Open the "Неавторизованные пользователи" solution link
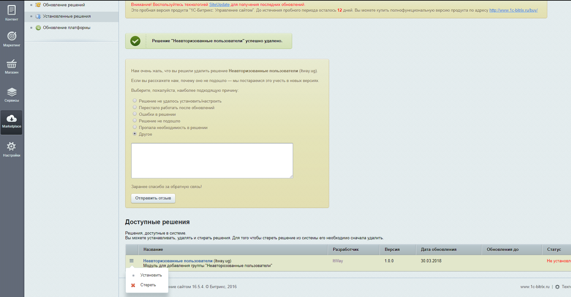Image resolution: width=571 pixels, height=297 pixels. (178, 261)
